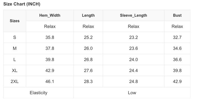Click length value 28.3

point(88,82)
